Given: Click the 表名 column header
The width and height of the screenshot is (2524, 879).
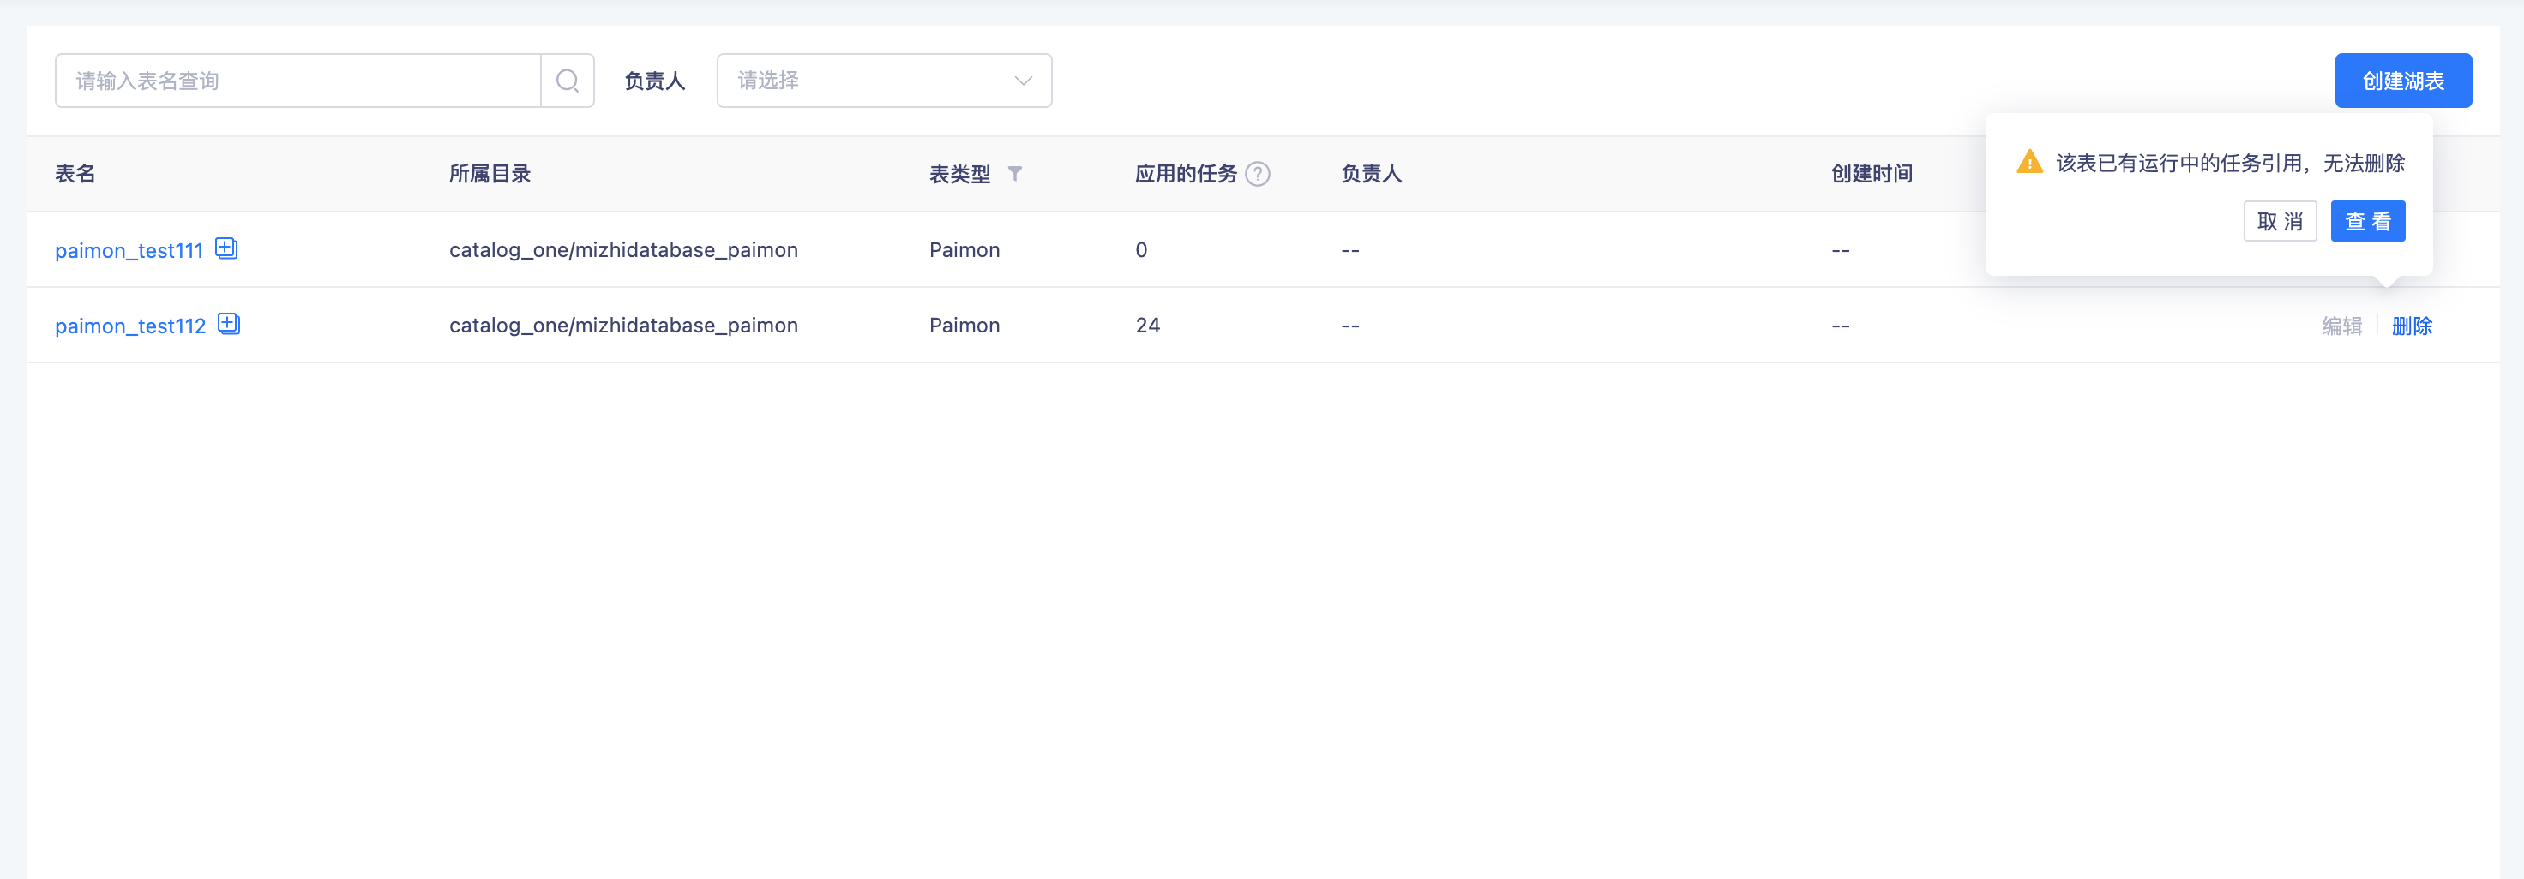Looking at the screenshot, I should (75, 173).
